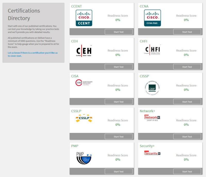Click the Security+ red logo
Image resolution: width=206 pixels, height=177 pixels.
coord(152,153)
